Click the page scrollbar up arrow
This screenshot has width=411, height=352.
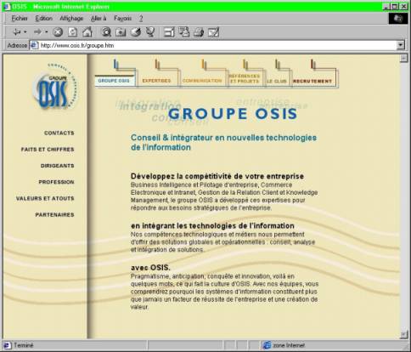coord(403,59)
